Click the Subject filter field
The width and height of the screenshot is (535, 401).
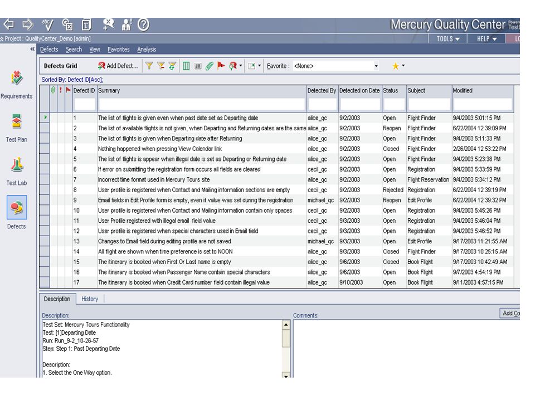[x=429, y=104]
